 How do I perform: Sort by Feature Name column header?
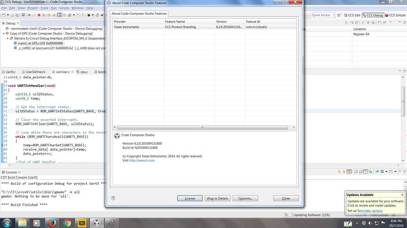[x=189, y=22]
